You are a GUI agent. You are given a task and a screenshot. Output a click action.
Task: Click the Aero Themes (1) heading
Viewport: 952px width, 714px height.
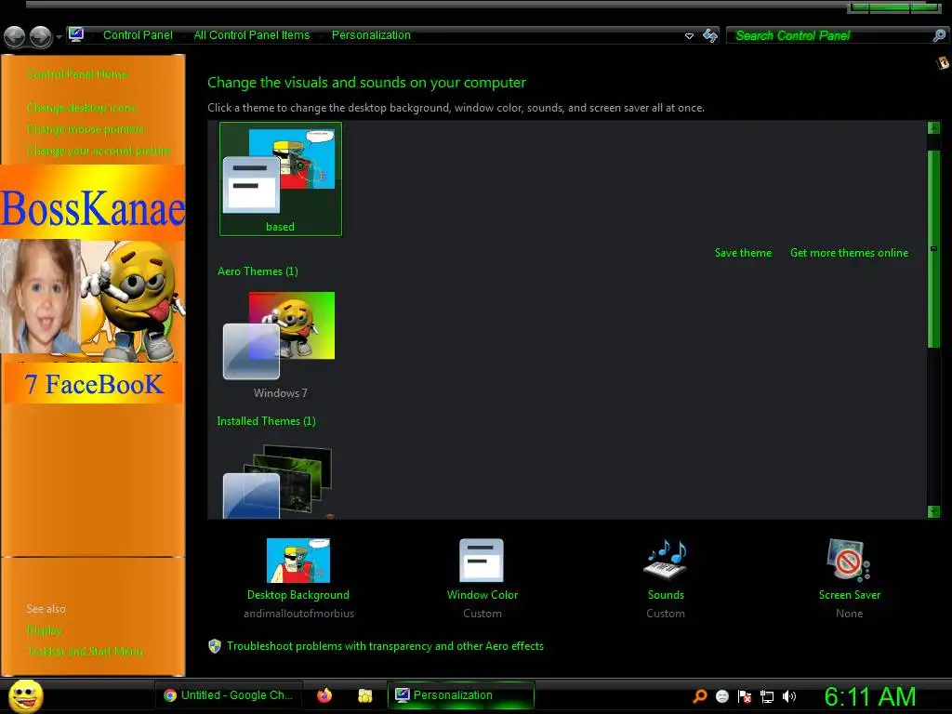258,271
